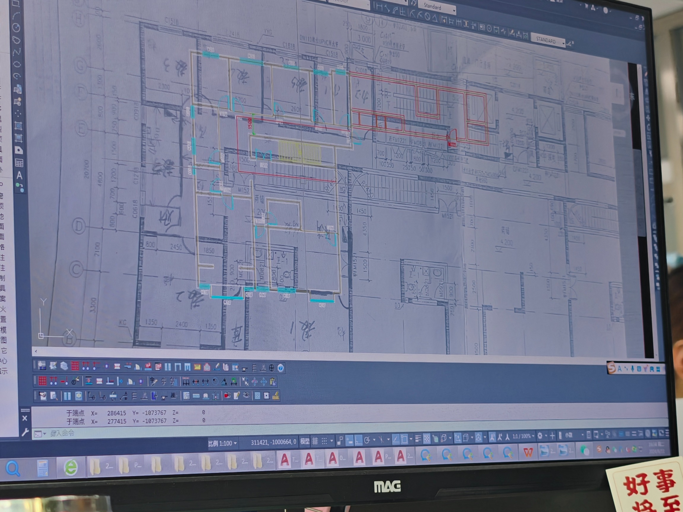The width and height of the screenshot is (683, 512).
Task: Click the magnifier find icon
Action: [54, 396]
